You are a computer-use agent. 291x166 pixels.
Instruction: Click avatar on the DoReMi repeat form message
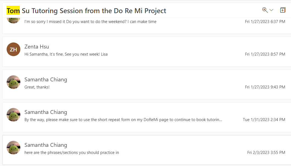click(x=13, y=115)
